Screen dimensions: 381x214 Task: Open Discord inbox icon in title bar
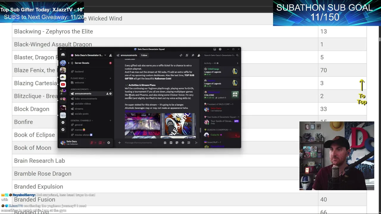(x=215, y=49)
